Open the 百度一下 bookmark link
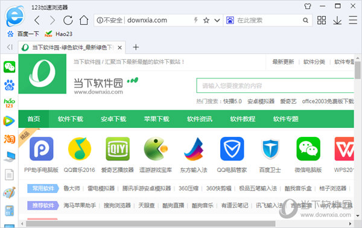The image size is (362, 228). pyautogui.click(x=28, y=34)
